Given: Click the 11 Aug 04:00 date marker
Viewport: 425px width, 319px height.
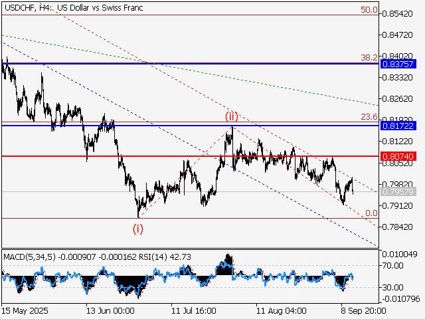Looking at the screenshot, I should tap(283, 310).
